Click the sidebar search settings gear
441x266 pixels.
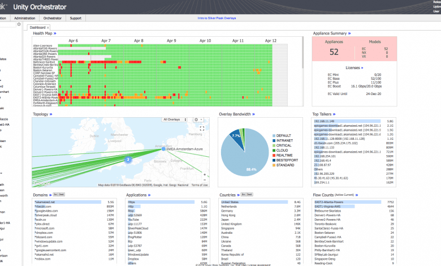[19, 24]
